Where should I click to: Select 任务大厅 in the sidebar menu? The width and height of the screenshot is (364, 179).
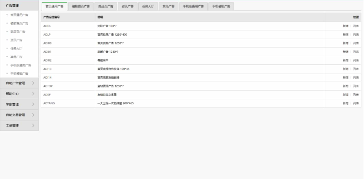tap(17, 48)
